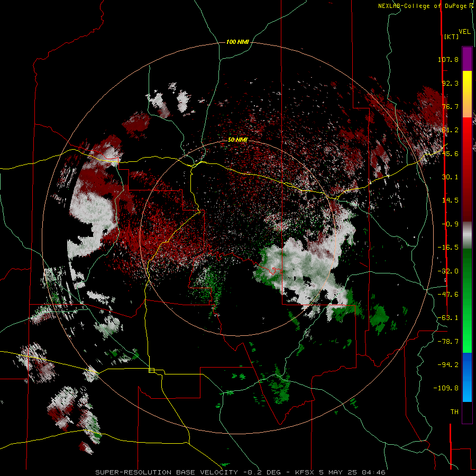Select the -63.1 velocity scale value
Viewport: 476px width, 476px height.
[448, 318]
